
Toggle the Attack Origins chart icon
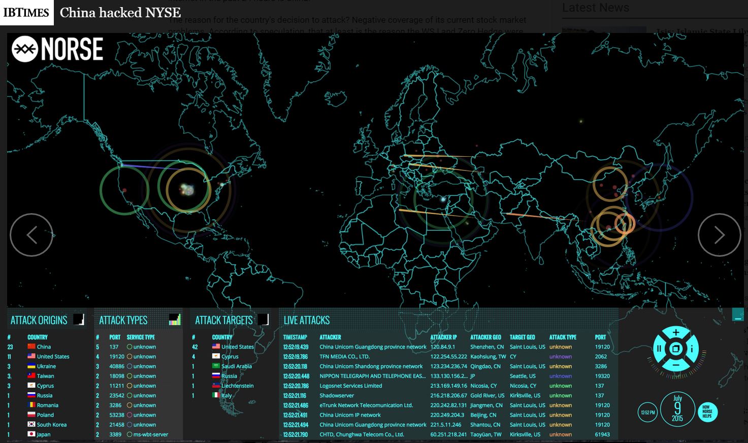click(x=79, y=319)
